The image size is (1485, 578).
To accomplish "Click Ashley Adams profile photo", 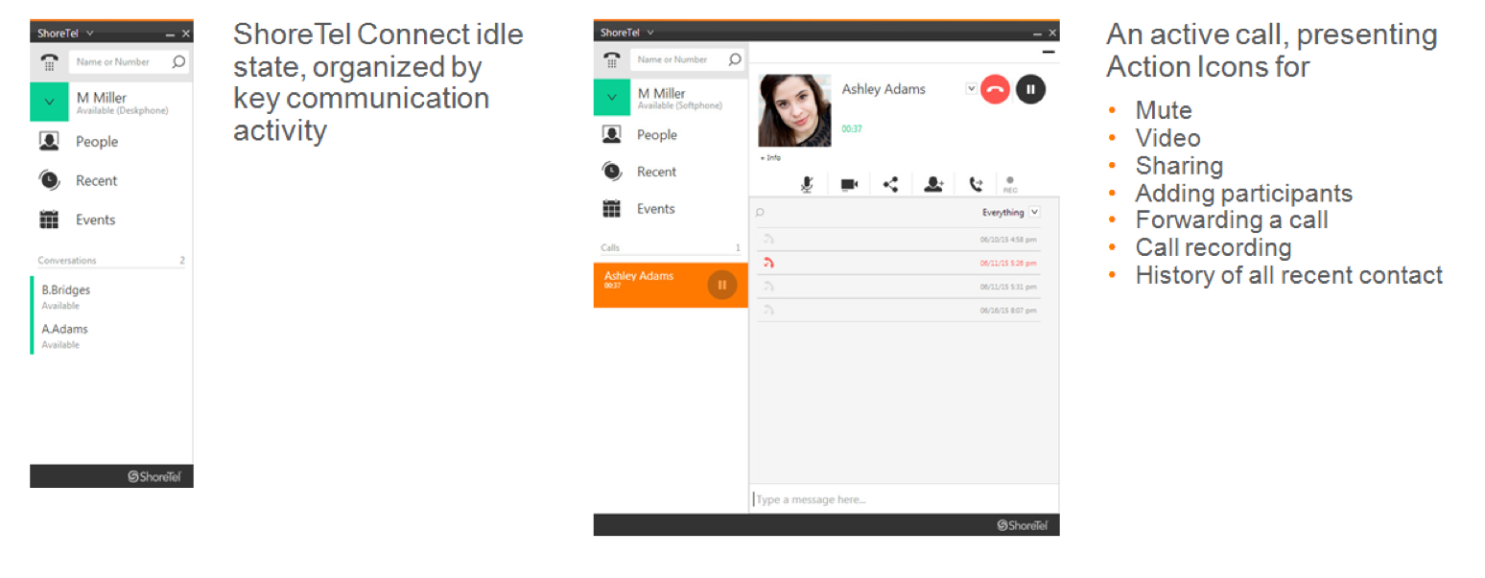I will (794, 110).
